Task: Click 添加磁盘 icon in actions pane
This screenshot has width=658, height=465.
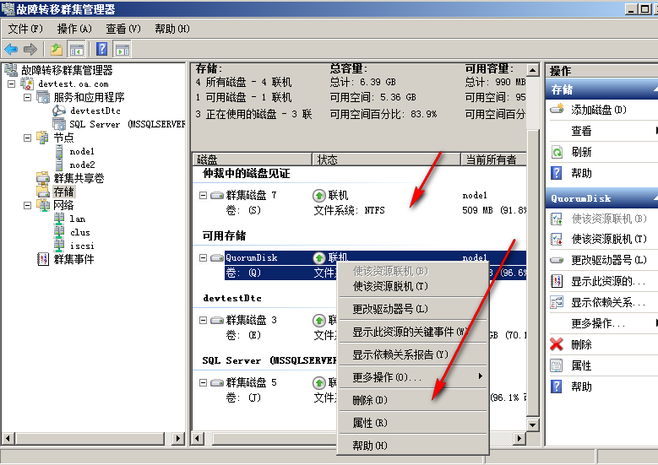Action: [x=557, y=110]
